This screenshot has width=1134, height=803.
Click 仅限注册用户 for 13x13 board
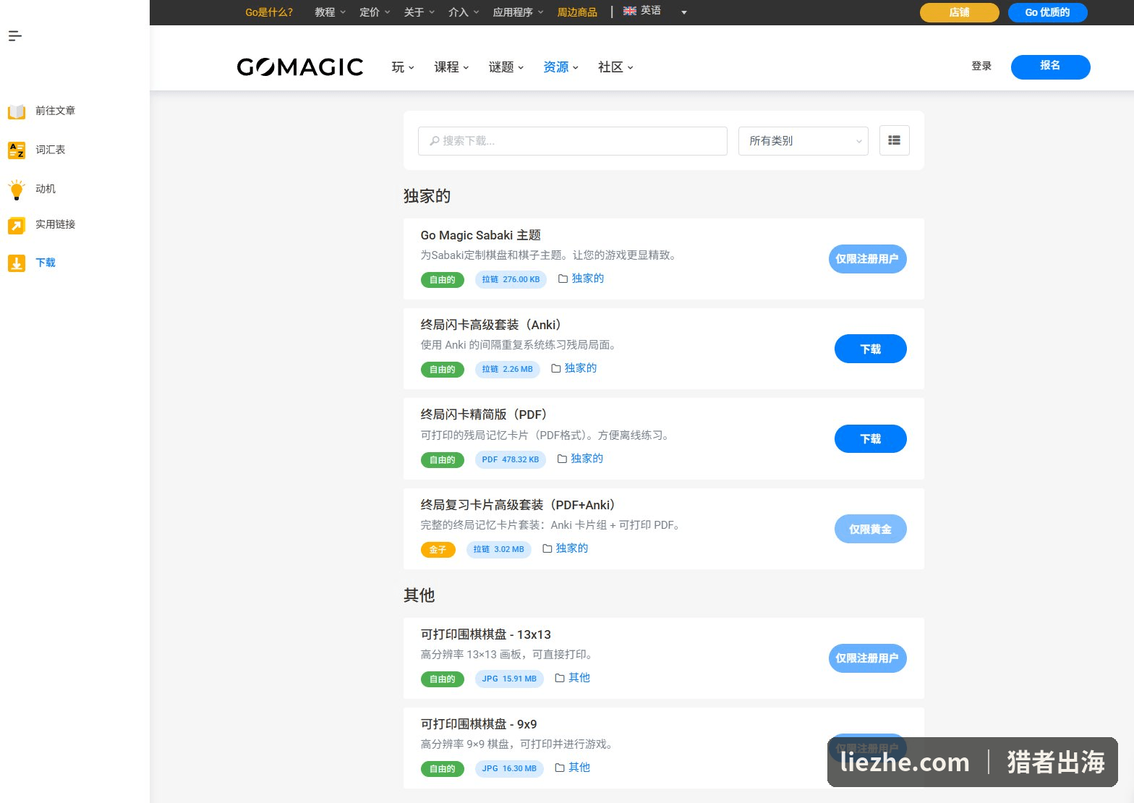coord(867,658)
